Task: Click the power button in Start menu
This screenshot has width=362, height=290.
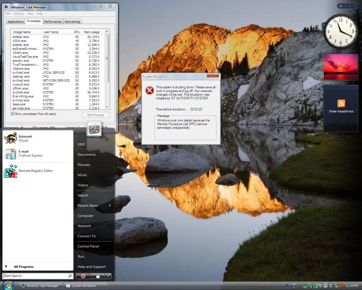Action: point(83,276)
